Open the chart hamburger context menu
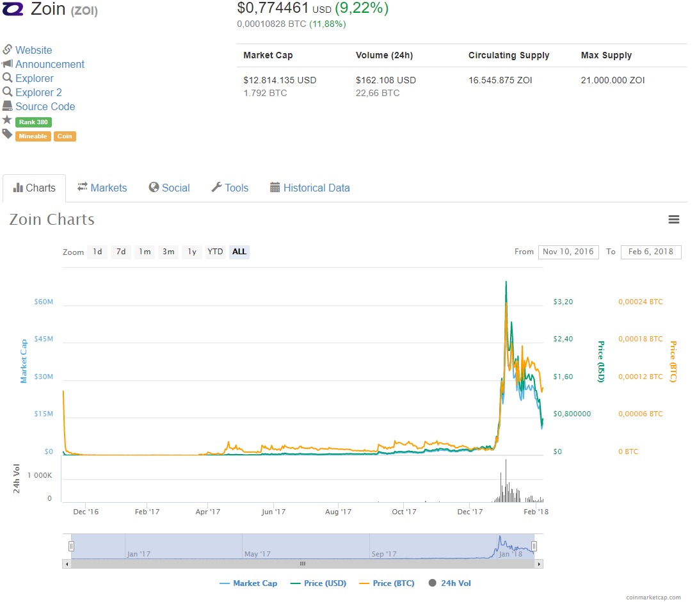The width and height of the screenshot is (697, 602). tap(674, 220)
